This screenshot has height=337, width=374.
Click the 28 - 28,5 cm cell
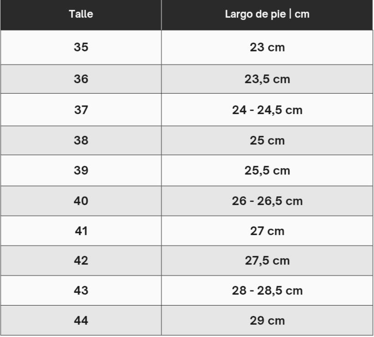click(267, 291)
